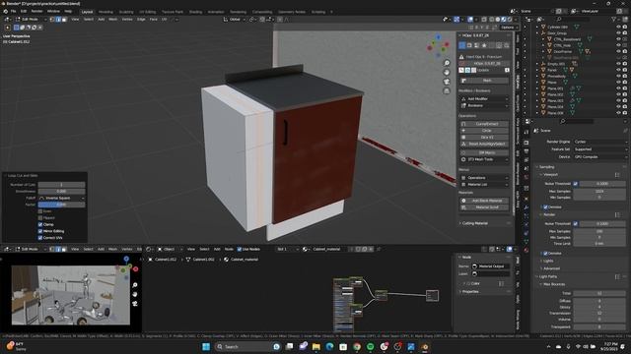This screenshot has width=631, height=354.
Task: Toggle viewport Noise Threshold checkbox
Action: 576,184
